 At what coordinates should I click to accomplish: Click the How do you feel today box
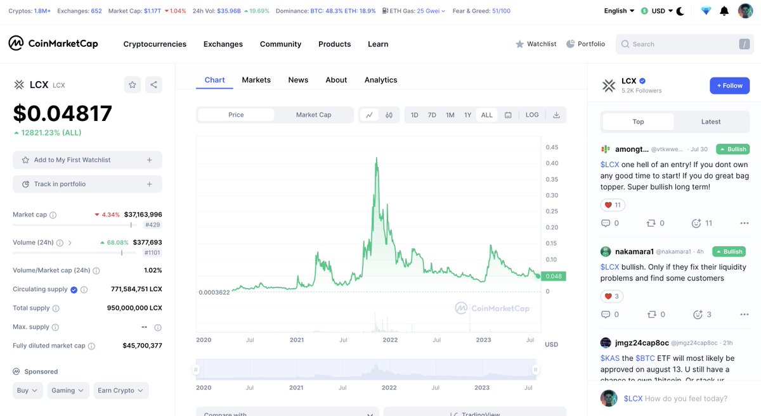coord(675,398)
